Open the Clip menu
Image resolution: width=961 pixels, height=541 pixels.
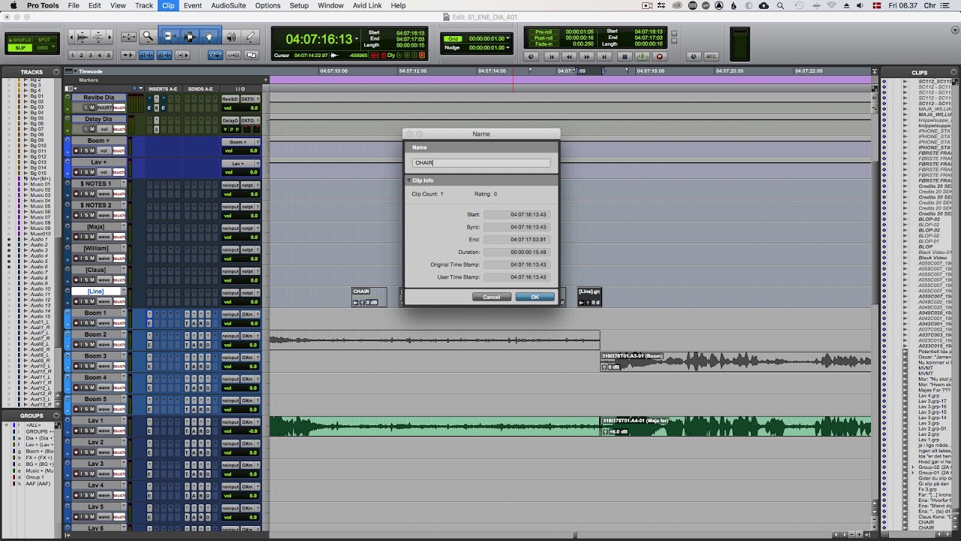[168, 5]
